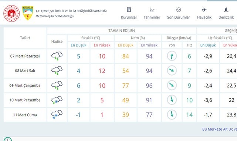Click wind speed '14' for 11 Mart
The height and width of the screenshot is (141, 237).
coord(189,115)
